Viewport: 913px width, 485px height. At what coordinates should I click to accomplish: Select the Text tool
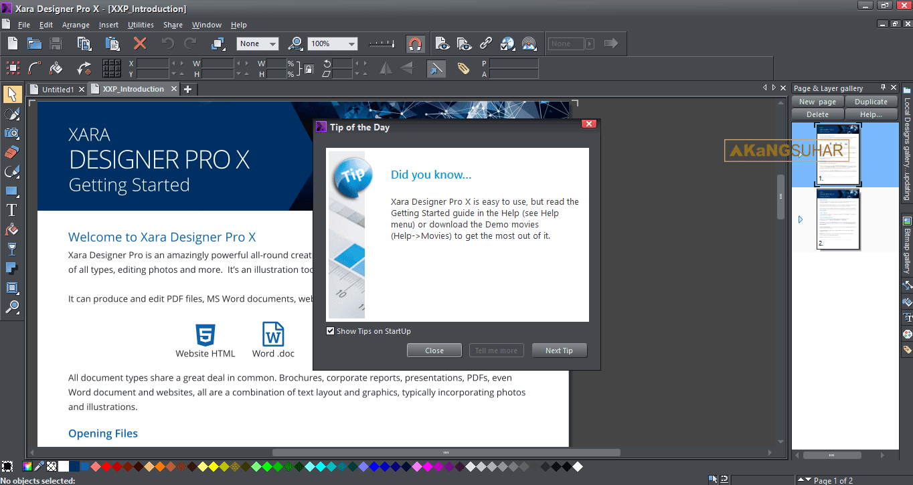click(x=11, y=211)
